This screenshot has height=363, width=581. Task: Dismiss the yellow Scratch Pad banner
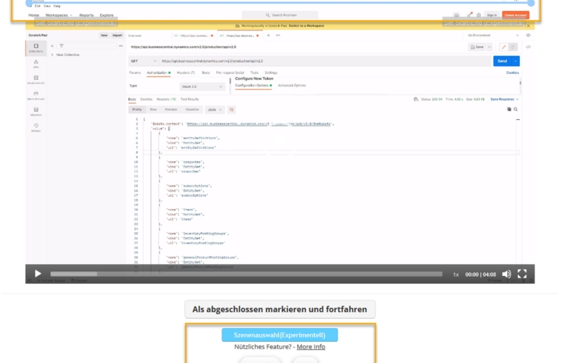[529, 26]
